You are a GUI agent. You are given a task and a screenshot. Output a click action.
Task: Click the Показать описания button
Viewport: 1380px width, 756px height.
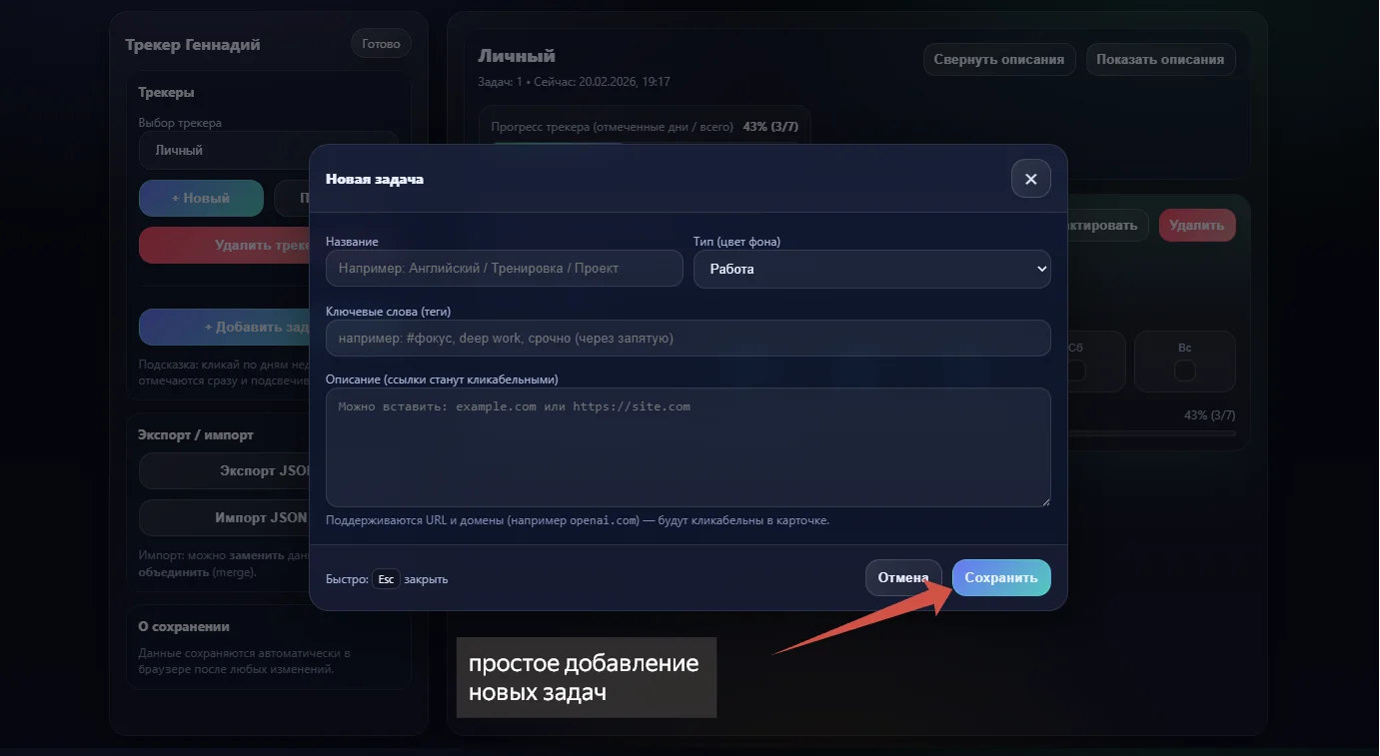click(1160, 59)
